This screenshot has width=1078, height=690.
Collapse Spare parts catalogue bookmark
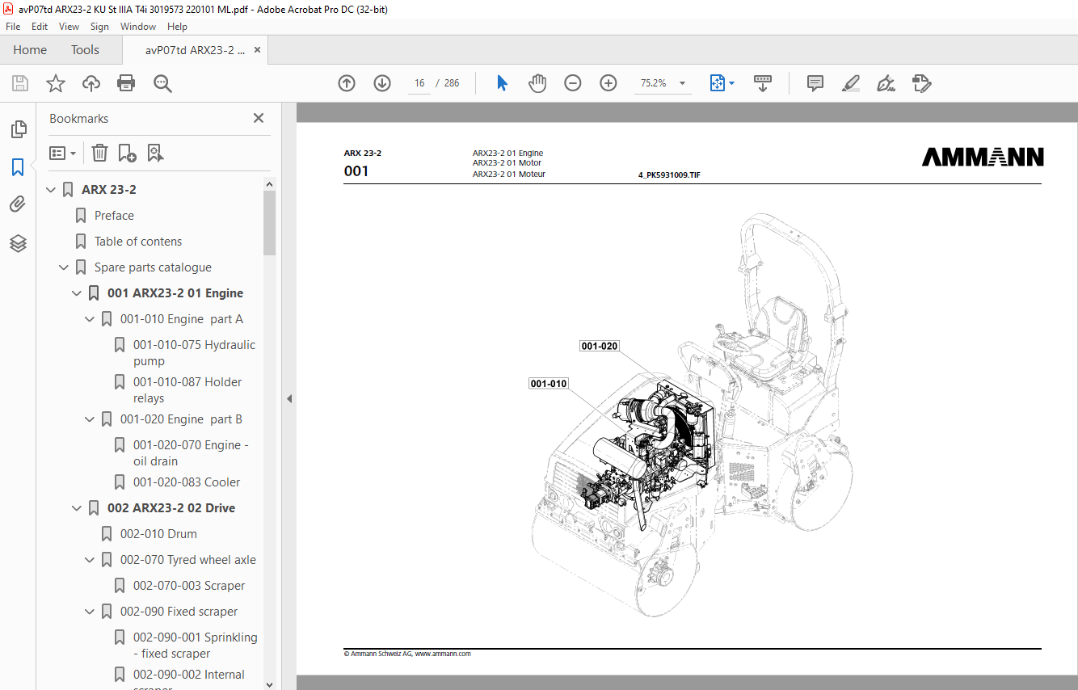[x=64, y=267]
